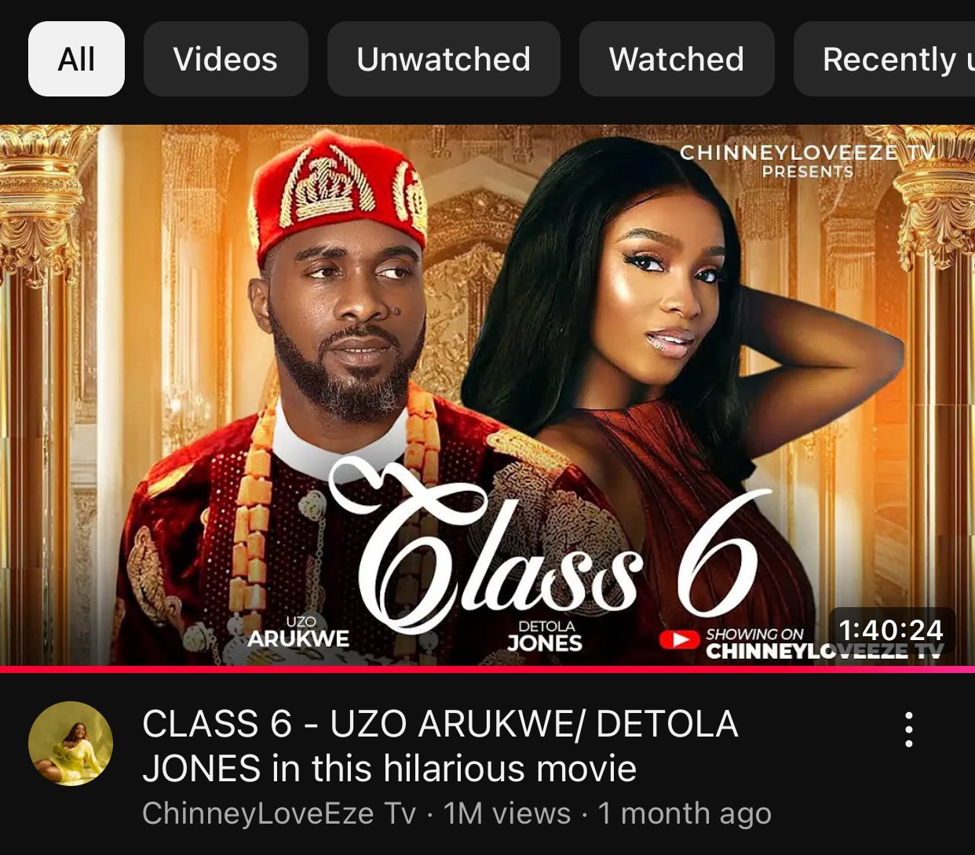
Task: Click the 1:40:24 duration badge
Action: click(x=891, y=630)
